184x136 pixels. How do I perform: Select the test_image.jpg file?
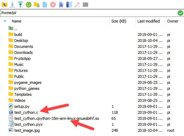(x=24, y=130)
